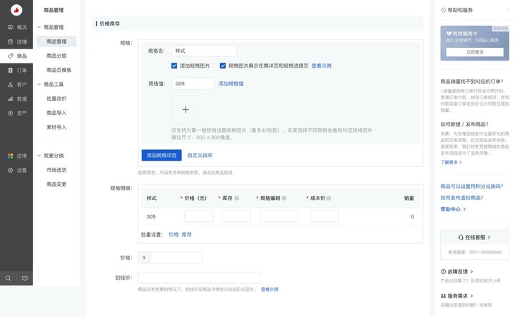Click the 自定义排序 link
This screenshot has width=515, height=317.
tap(200, 155)
